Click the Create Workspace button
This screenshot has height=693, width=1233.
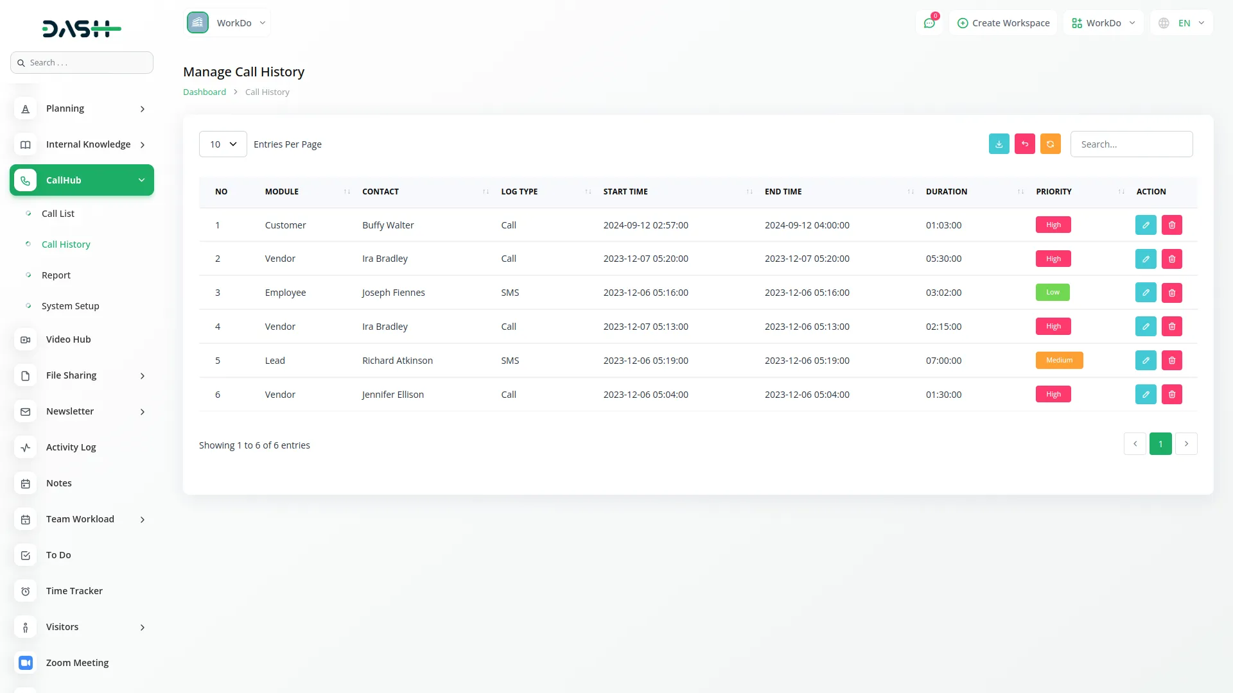(x=1003, y=22)
